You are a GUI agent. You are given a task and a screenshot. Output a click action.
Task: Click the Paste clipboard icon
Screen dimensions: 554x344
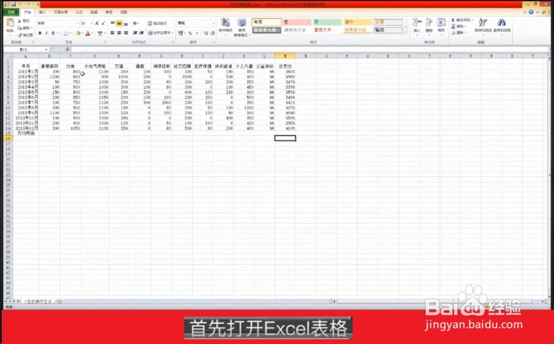tap(10, 23)
